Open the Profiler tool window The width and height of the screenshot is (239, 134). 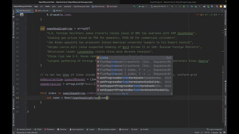click(145, 130)
